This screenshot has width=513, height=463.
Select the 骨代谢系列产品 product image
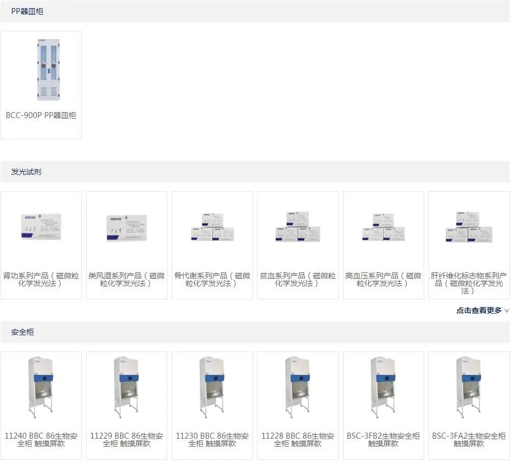pos(212,226)
